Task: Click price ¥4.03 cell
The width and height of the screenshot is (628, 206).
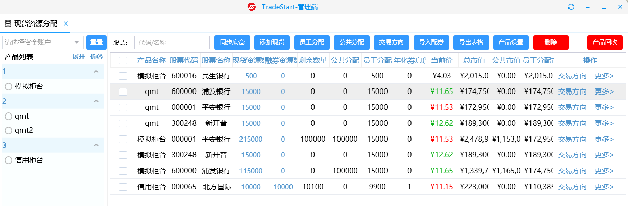Action: [x=442, y=76]
